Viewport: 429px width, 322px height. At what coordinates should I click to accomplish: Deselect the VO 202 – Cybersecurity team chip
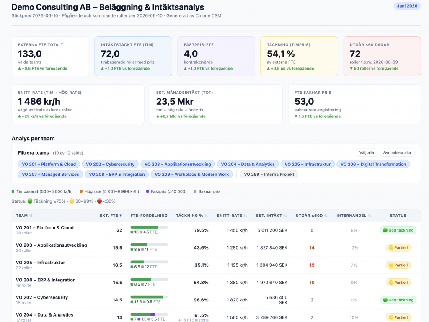pos(110,164)
